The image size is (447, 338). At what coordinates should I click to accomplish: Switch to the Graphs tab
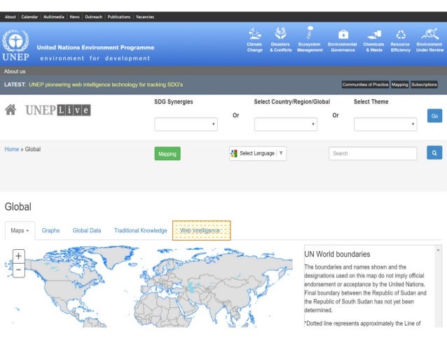[x=50, y=230]
